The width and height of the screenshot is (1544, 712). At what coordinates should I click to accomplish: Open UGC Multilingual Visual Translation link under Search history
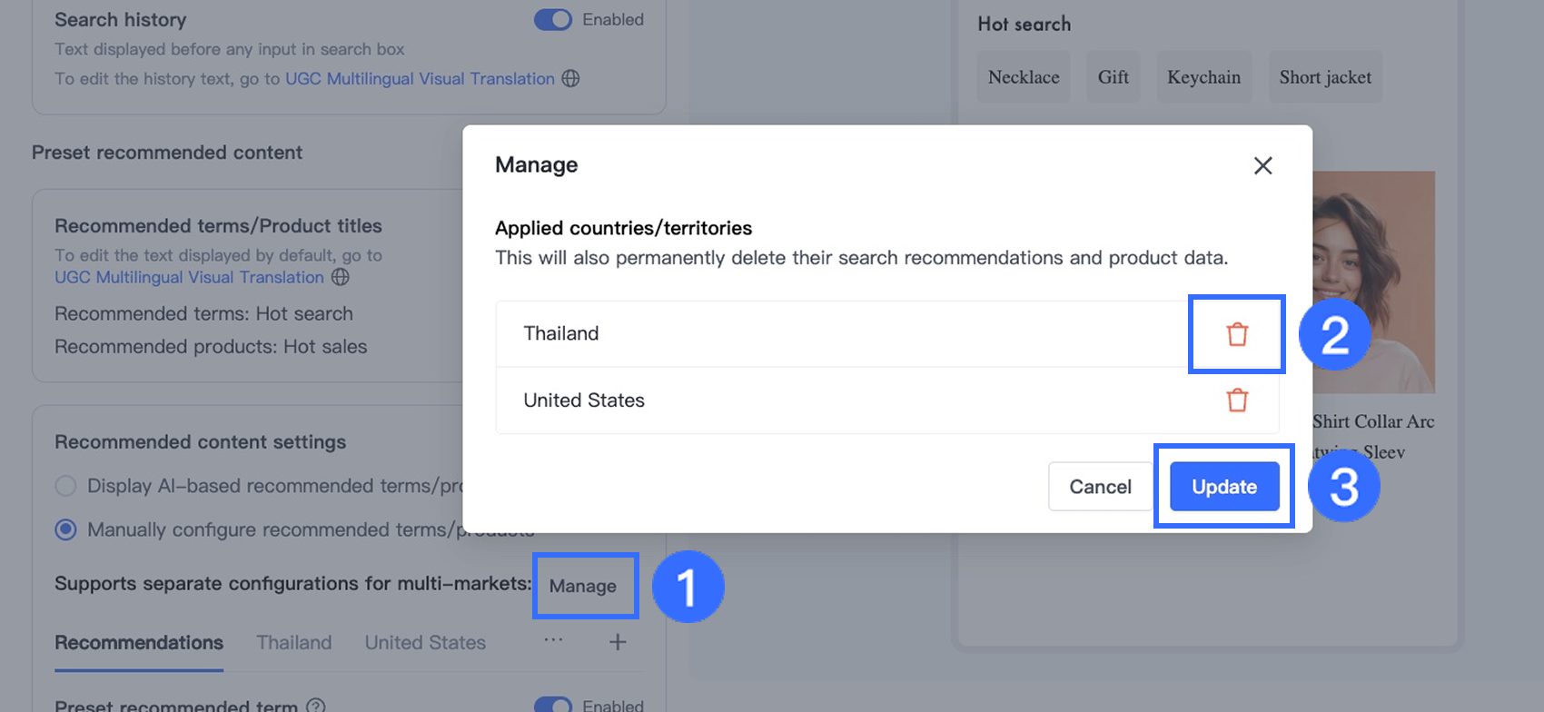[420, 79]
